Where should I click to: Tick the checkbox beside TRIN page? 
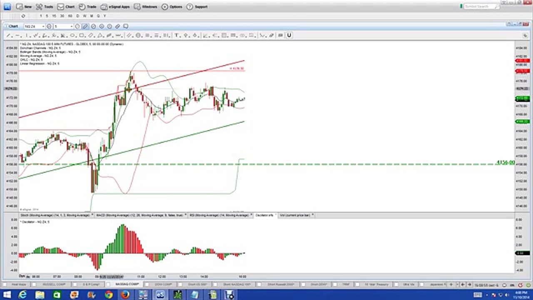pyautogui.click(x=335, y=284)
